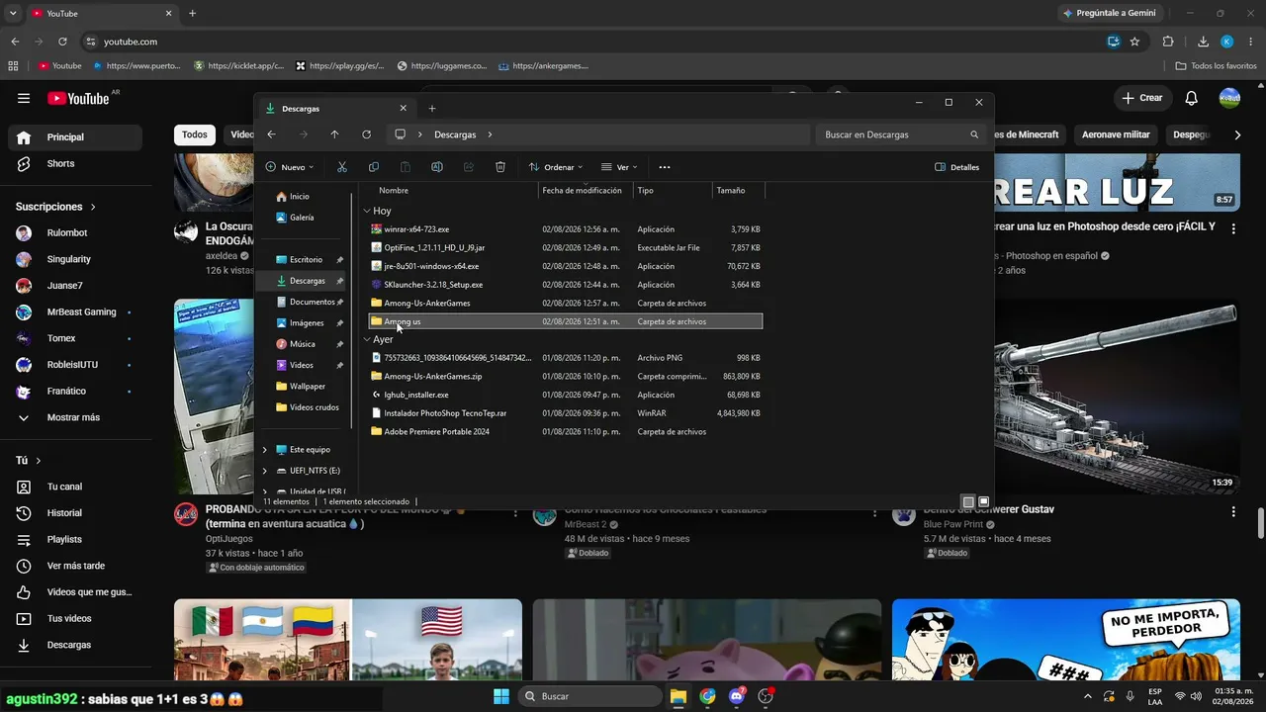Viewport: 1266px width, 712px height.
Task: Open Discord from the taskbar
Action: pyautogui.click(x=737, y=696)
